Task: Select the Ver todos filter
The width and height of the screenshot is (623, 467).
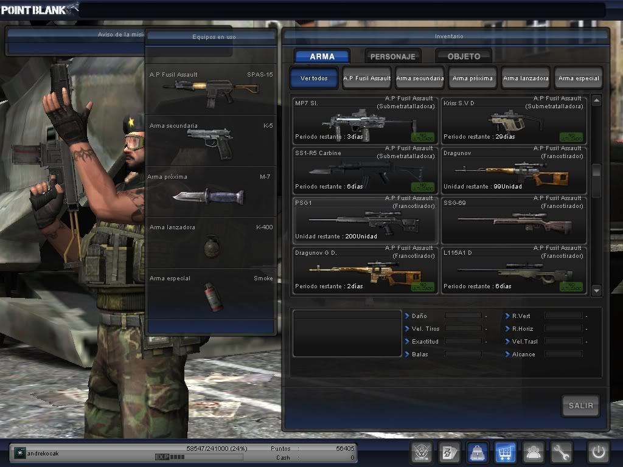Action: pyautogui.click(x=314, y=78)
